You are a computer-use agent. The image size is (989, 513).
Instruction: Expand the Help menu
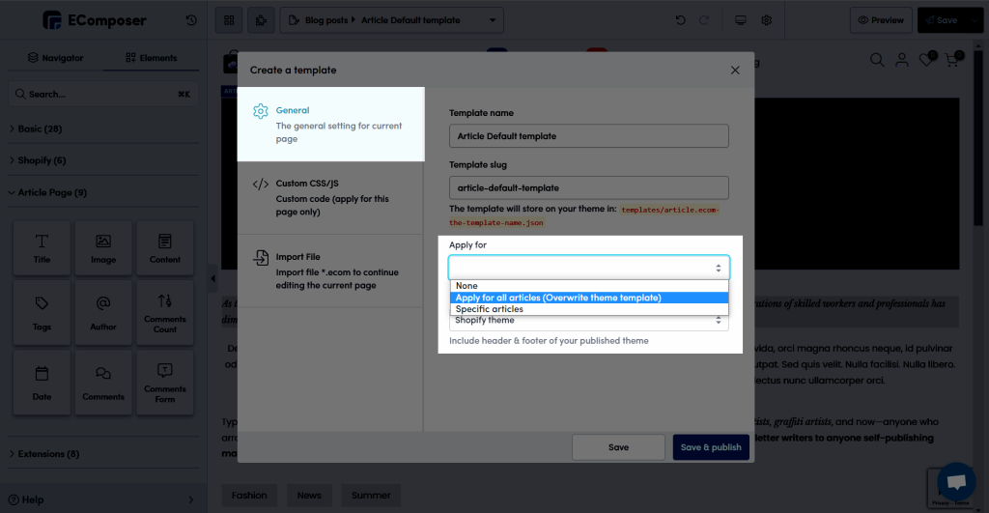pyautogui.click(x=103, y=499)
